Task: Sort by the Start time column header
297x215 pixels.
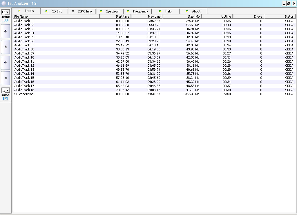Action: (115, 17)
